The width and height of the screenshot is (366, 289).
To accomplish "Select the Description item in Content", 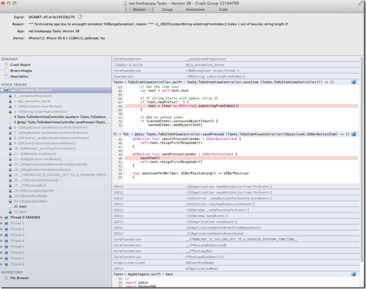I will [x=19, y=76].
